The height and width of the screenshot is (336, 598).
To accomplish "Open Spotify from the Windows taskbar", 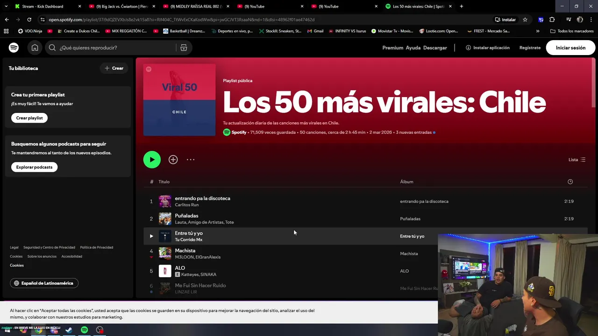I will pyautogui.click(x=84, y=330).
